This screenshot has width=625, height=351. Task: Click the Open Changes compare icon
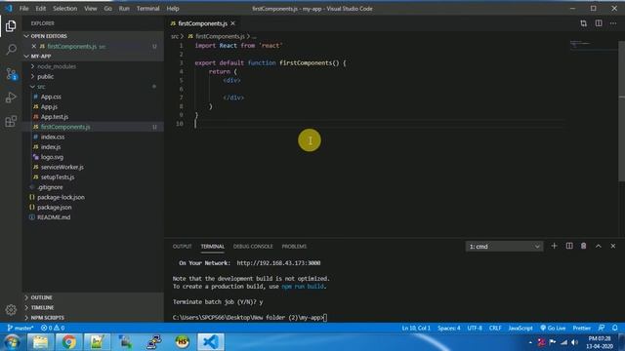point(583,23)
